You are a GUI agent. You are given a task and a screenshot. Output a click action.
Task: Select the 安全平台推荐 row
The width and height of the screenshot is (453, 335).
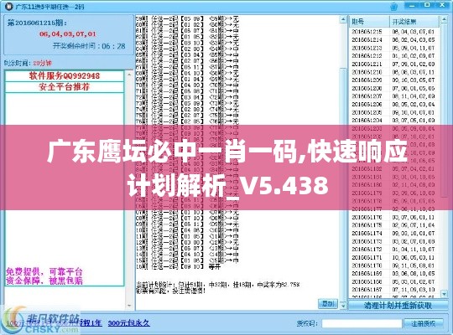(x=65, y=87)
